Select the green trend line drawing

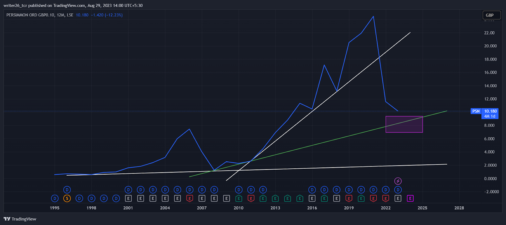(x=318, y=144)
